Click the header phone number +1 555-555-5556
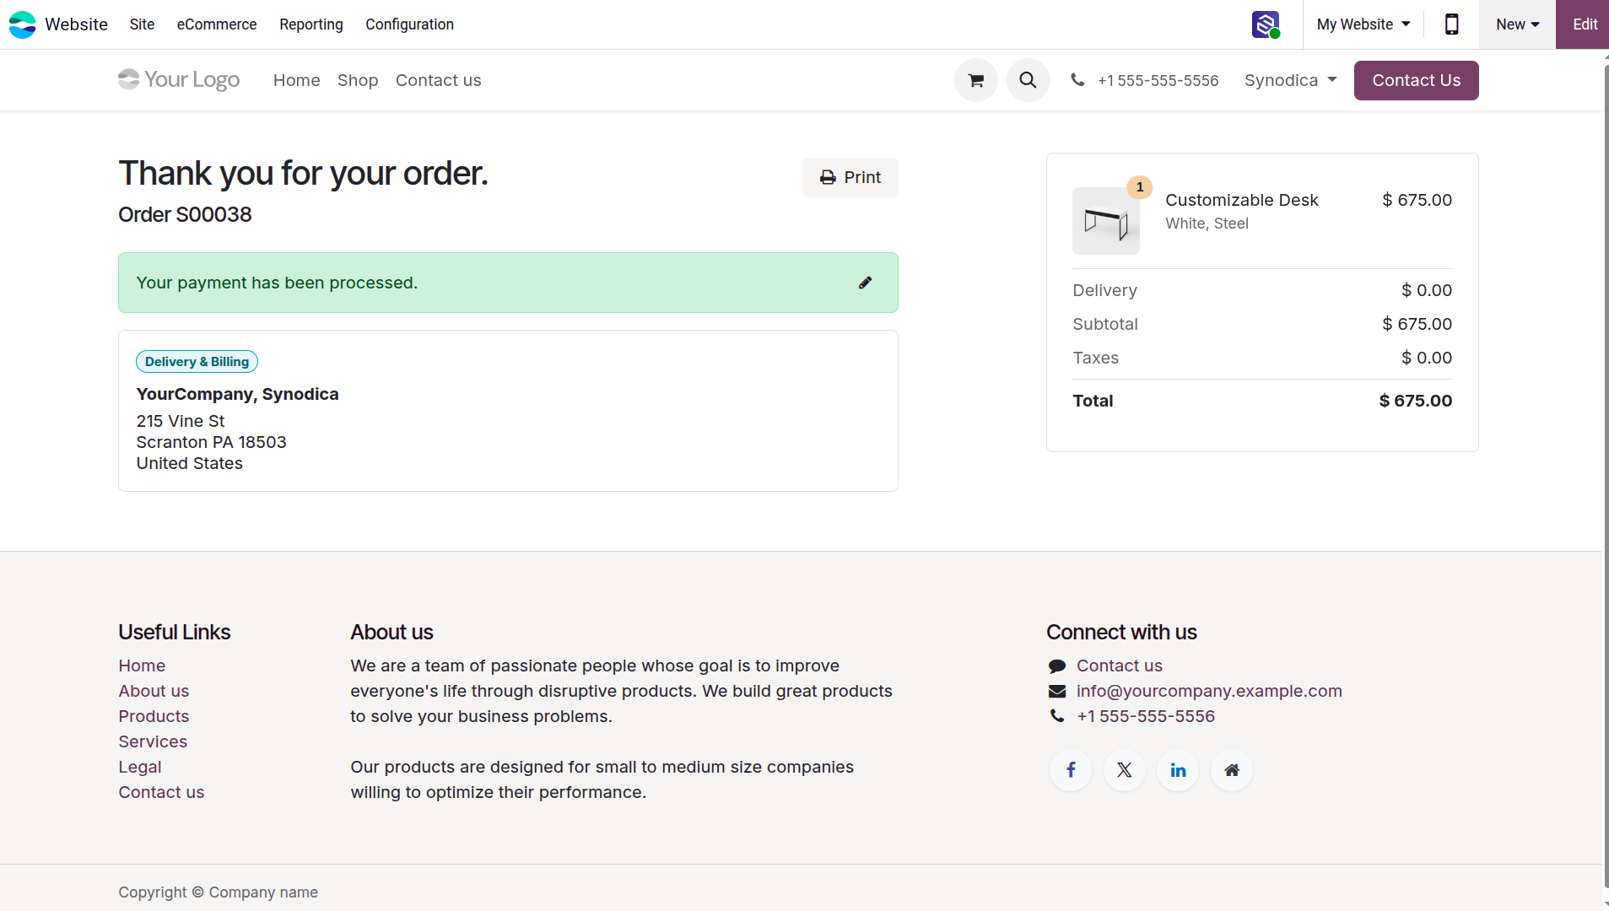 [x=1158, y=80]
